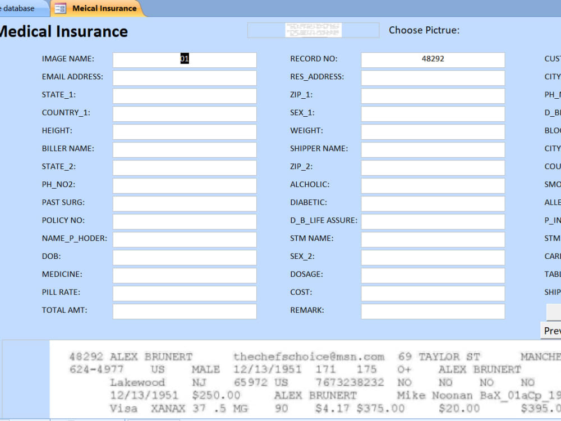Click the ZIP_1 input field
Screen dimensions: 561x421
(433, 96)
